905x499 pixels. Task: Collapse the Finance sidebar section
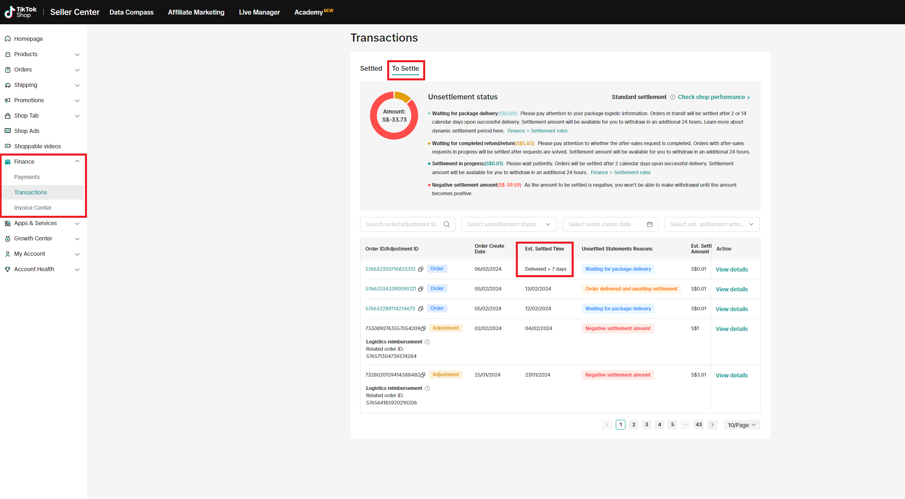click(77, 162)
